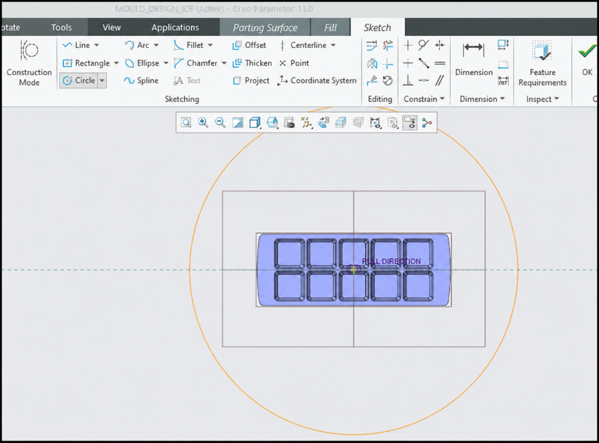Open the Fillet options dropdown

coord(210,45)
